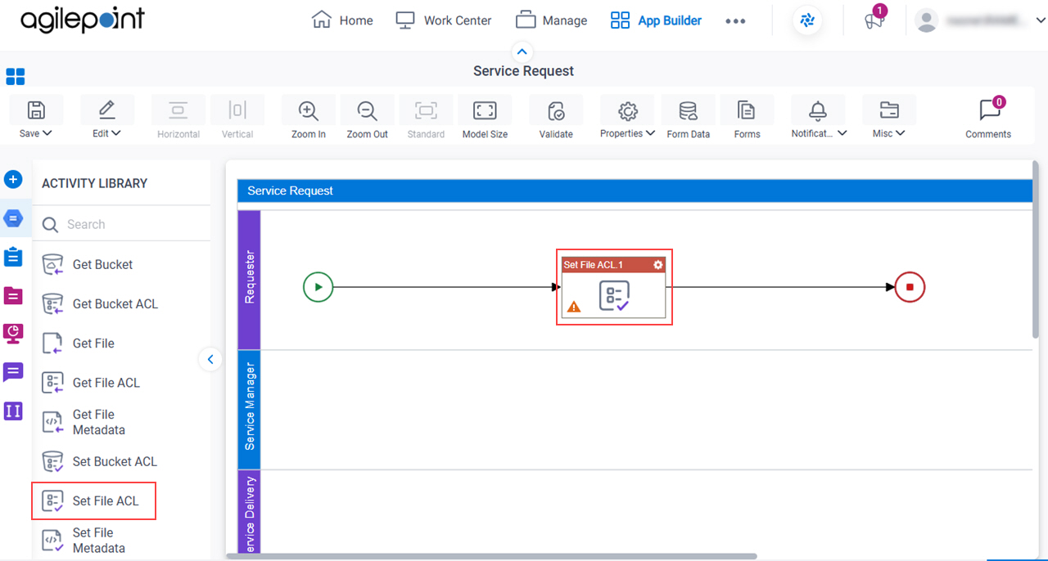Expand the Properties dropdown arrow

650,133
